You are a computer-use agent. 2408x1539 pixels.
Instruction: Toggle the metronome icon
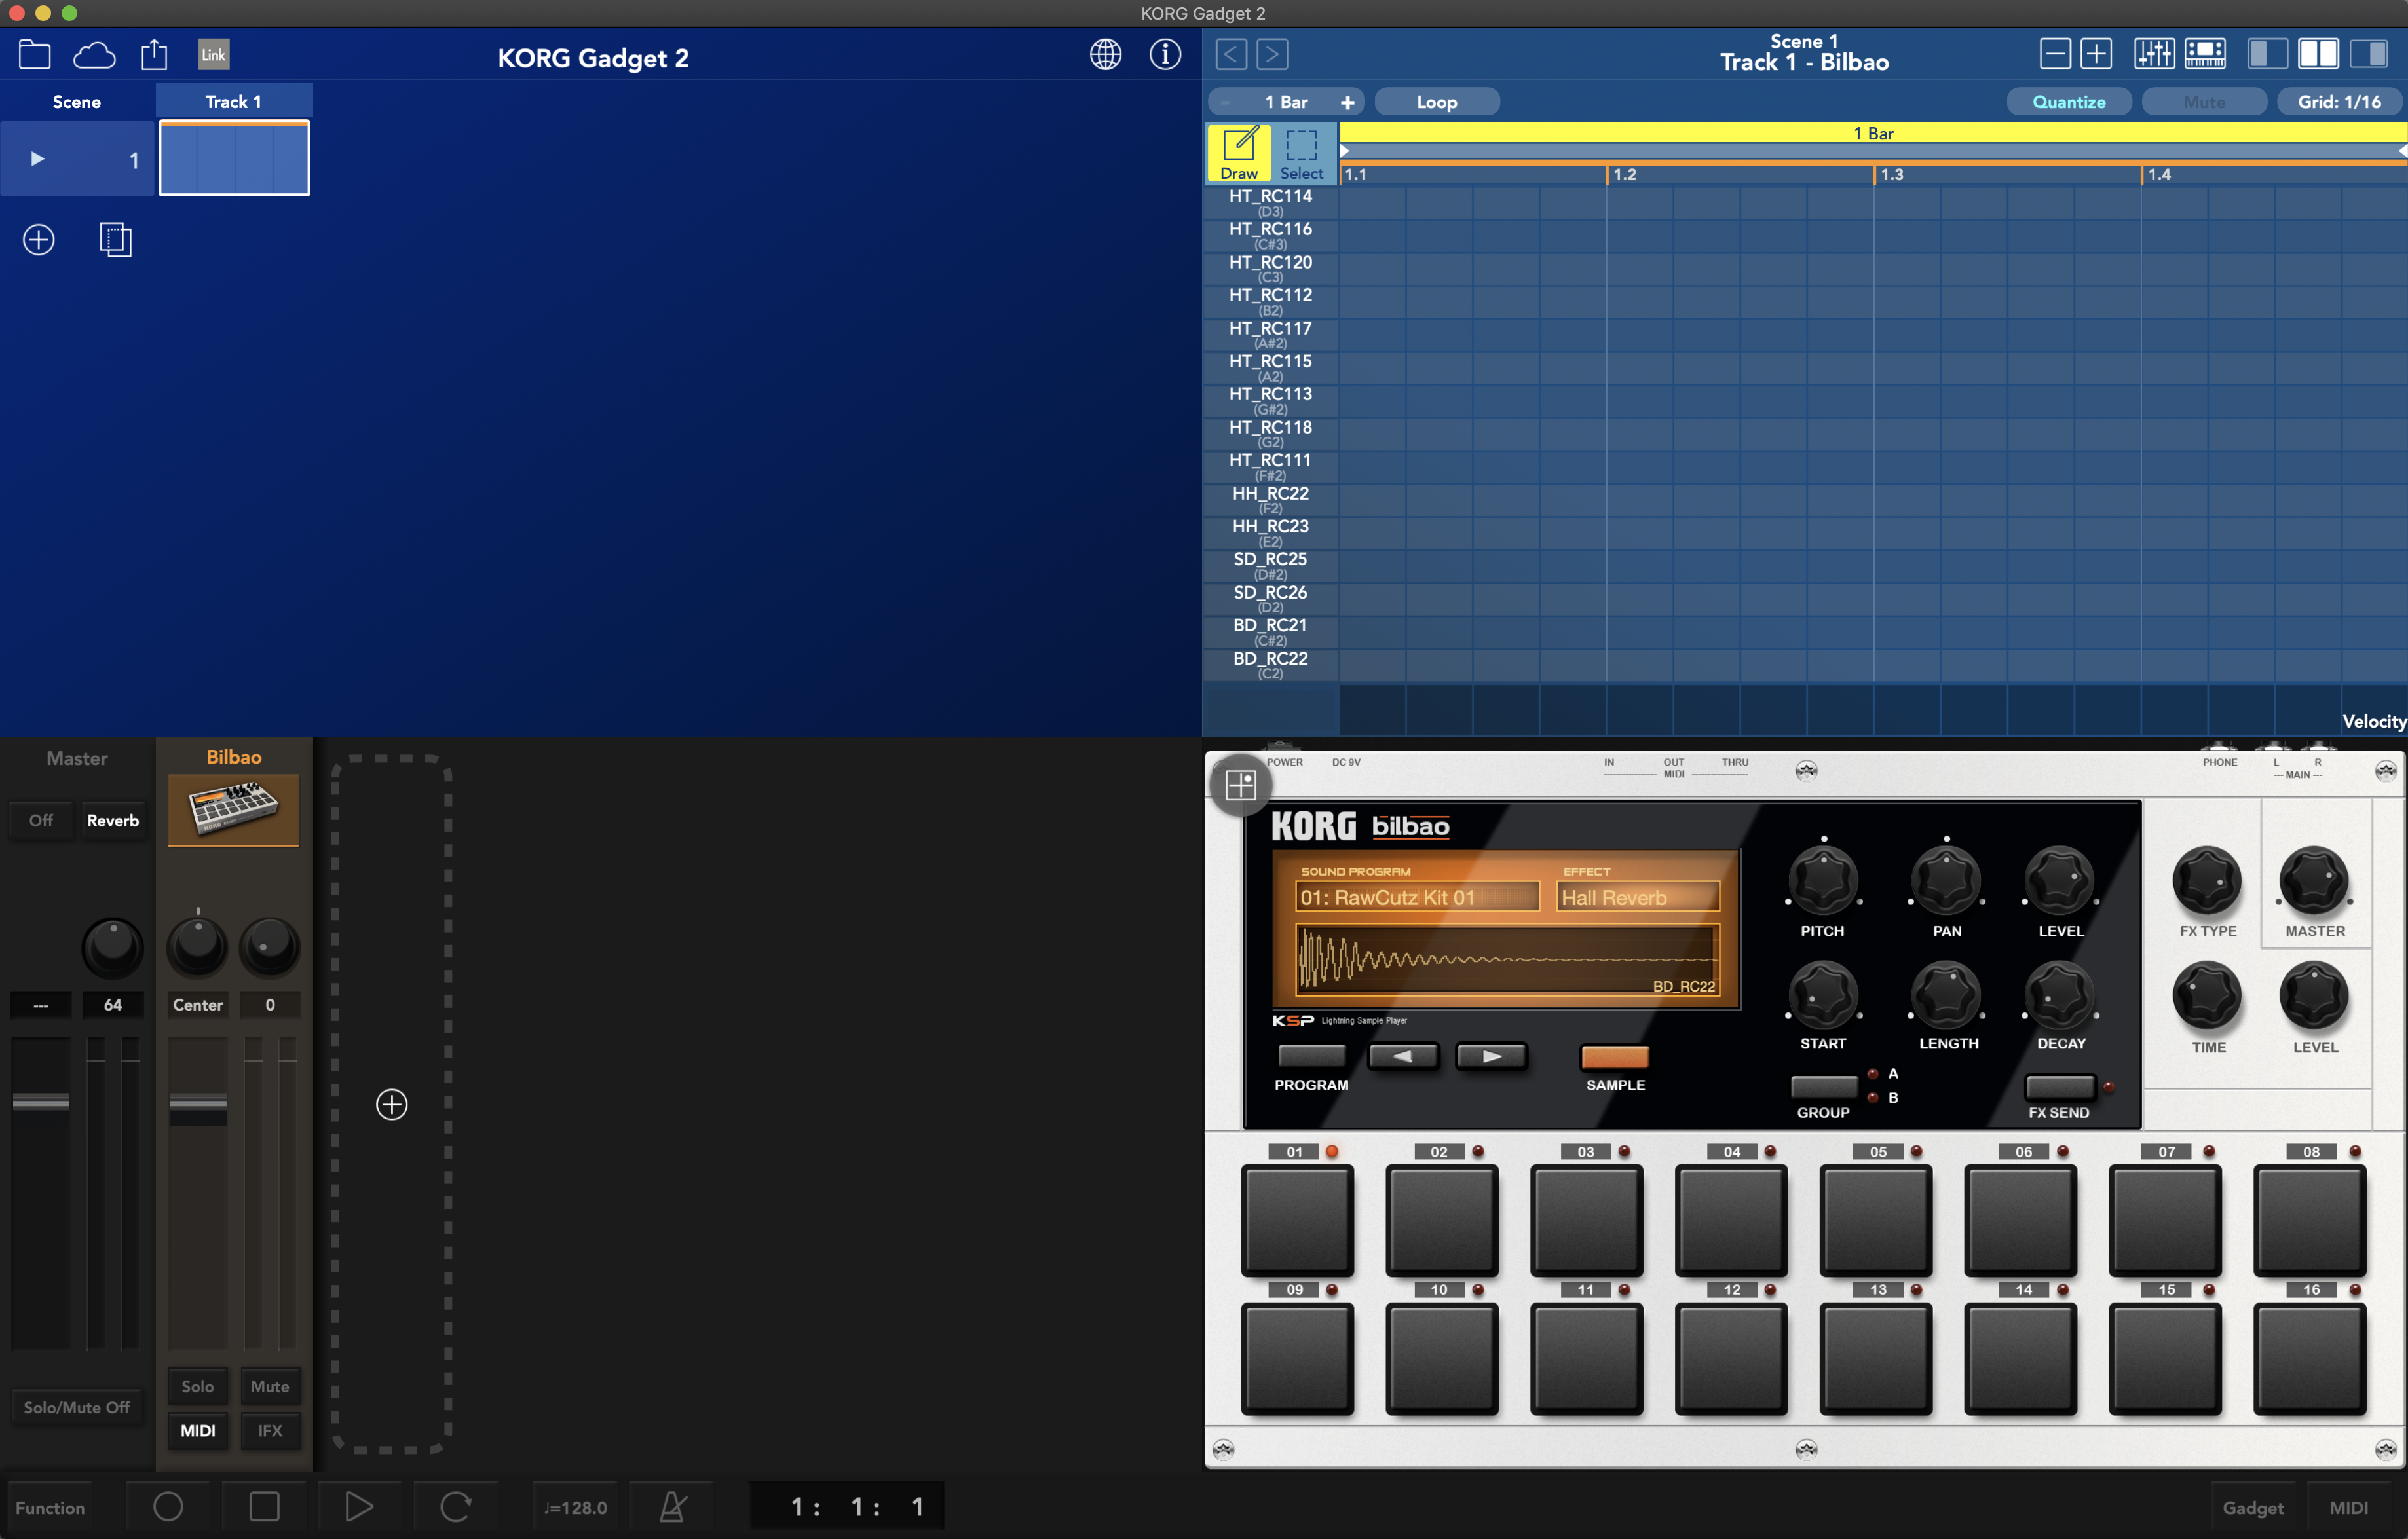coord(673,1506)
